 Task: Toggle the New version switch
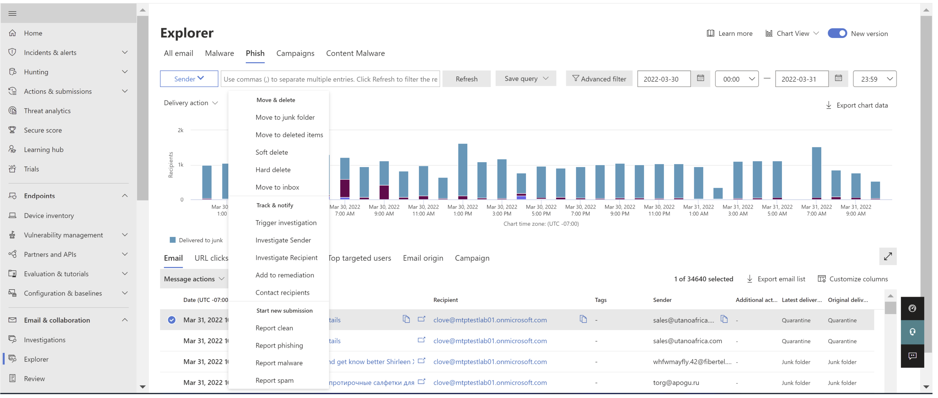[837, 33]
